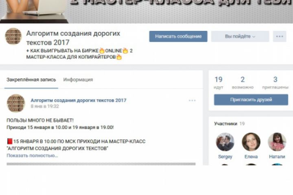Click the event cover banner image
293x195 pixels.
click(146, 11)
